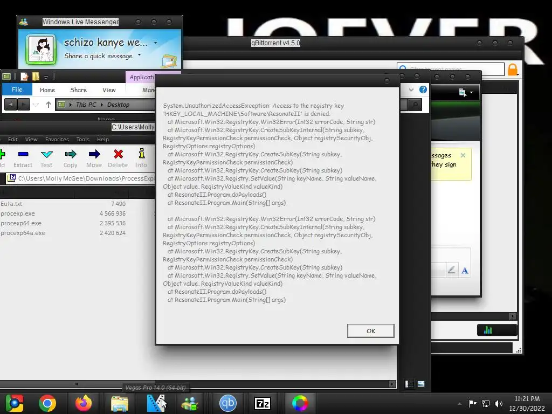Click the Explorer search magnifier button

[x=415, y=105]
